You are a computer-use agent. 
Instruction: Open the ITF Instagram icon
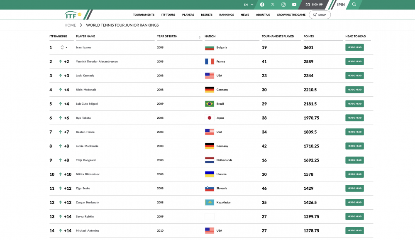283,5
